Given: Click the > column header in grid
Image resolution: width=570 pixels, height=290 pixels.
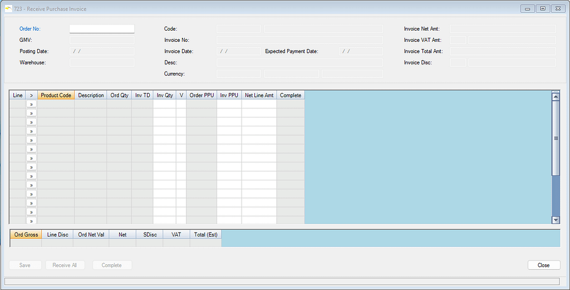Looking at the screenshot, I should [x=31, y=95].
